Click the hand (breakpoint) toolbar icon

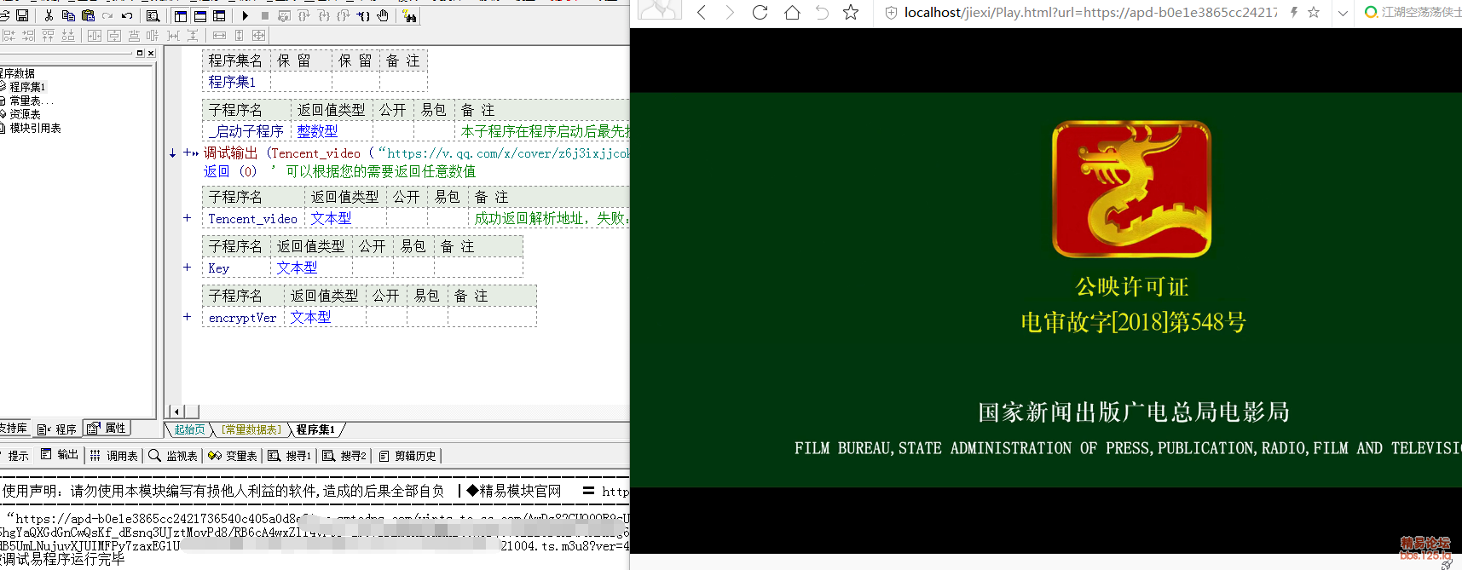383,15
